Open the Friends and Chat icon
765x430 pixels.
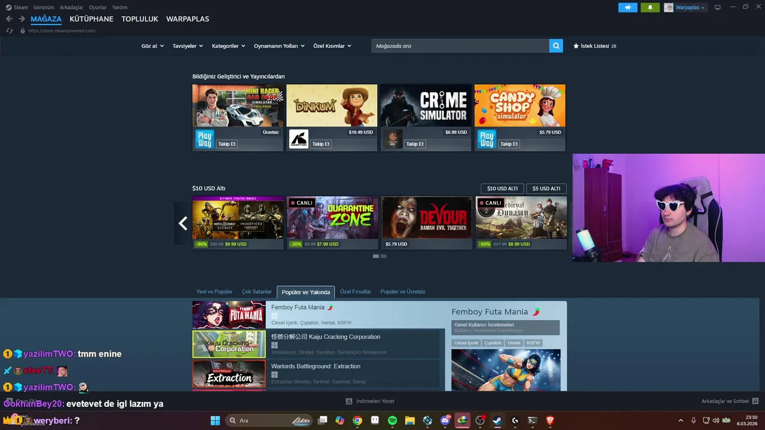(x=755, y=401)
